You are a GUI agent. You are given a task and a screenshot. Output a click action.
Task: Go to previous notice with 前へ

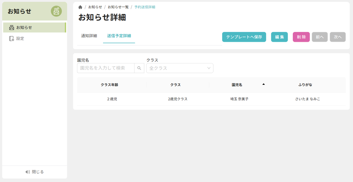[x=319, y=37]
